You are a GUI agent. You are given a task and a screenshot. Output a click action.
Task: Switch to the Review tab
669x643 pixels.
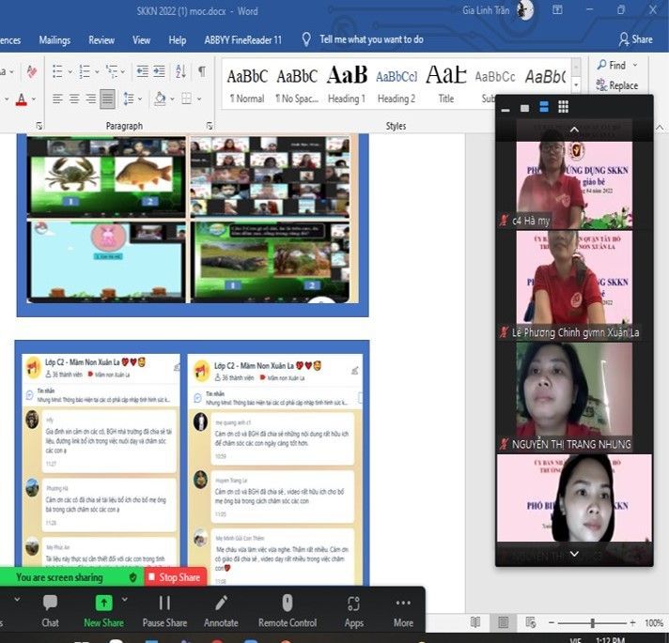click(x=101, y=40)
